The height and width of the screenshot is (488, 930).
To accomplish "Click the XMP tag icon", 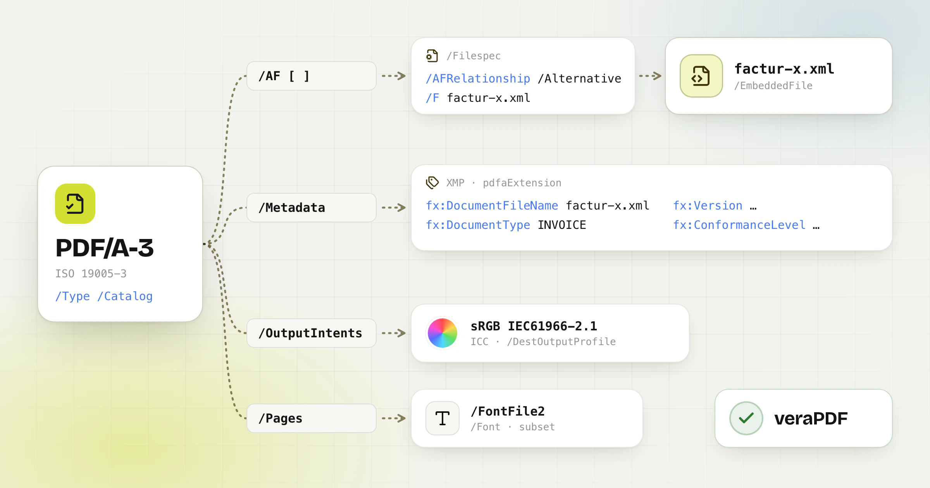I will [x=432, y=183].
